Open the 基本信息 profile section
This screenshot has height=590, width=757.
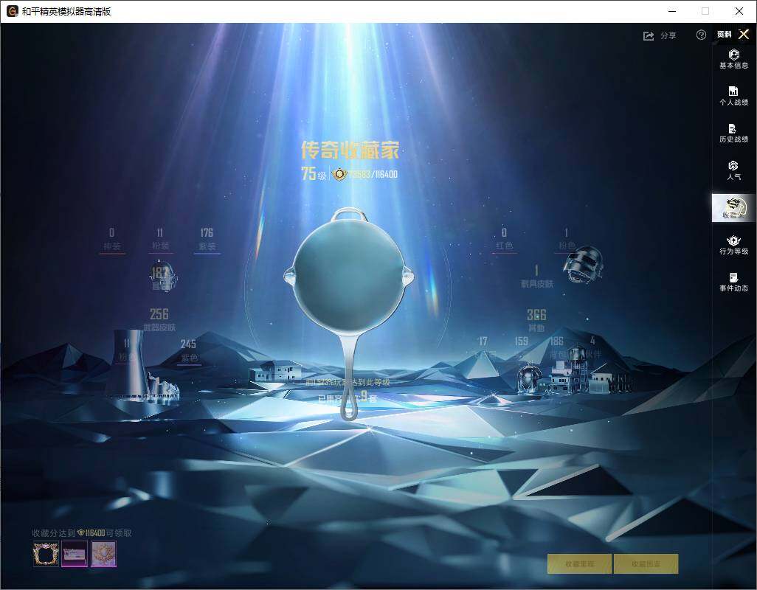point(733,59)
